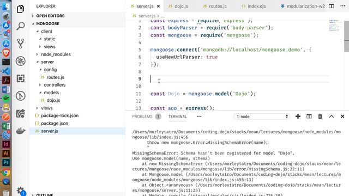This screenshot has width=349, height=196.
Task: Create a new terminal with plus icon
Action: (298, 116)
